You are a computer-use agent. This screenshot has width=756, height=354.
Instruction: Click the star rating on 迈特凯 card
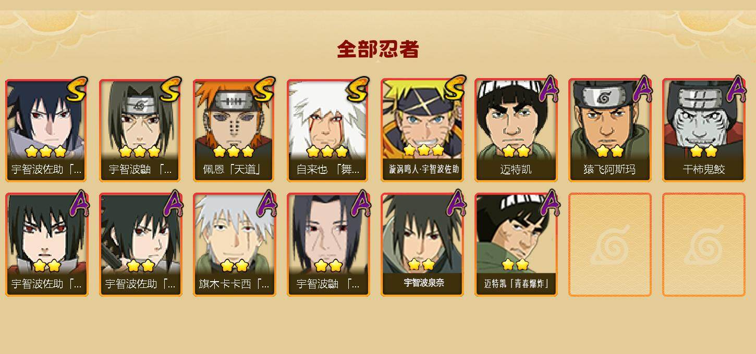[x=516, y=151]
